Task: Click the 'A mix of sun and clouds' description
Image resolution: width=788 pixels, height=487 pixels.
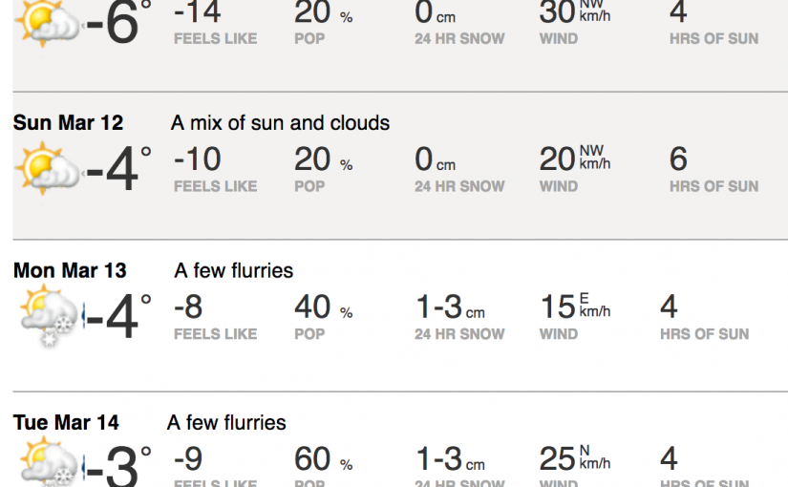Action: pyautogui.click(x=280, y=123)
